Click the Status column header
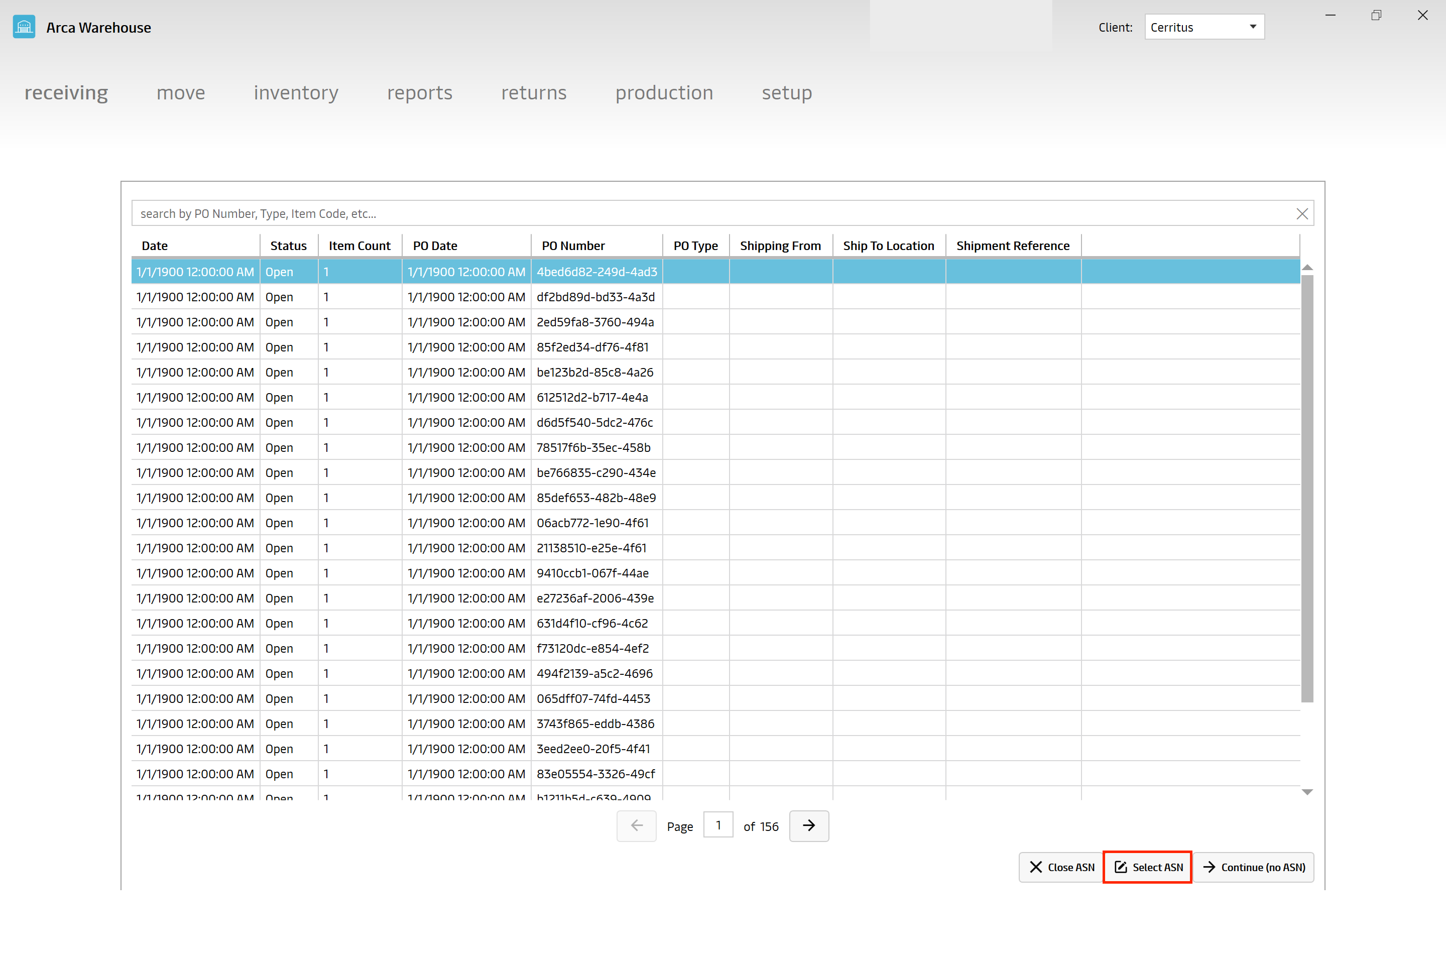The width and height of the screenshot is (1446, 964). pos(288,246)
